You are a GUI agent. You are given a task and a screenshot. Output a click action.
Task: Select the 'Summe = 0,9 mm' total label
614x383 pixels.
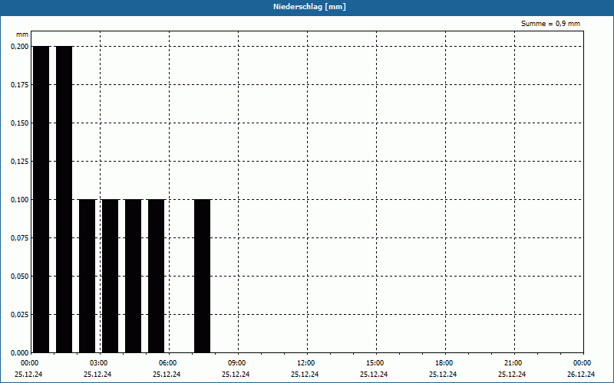point(550,24)
